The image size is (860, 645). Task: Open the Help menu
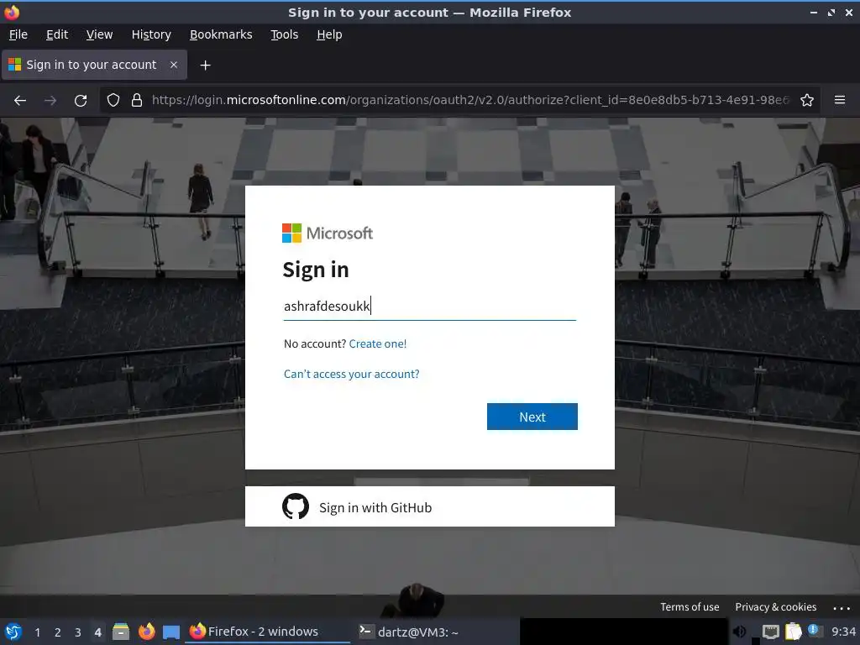329,34
